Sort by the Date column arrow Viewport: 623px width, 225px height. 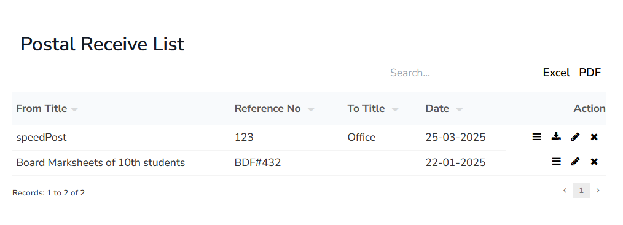[460, 109]
